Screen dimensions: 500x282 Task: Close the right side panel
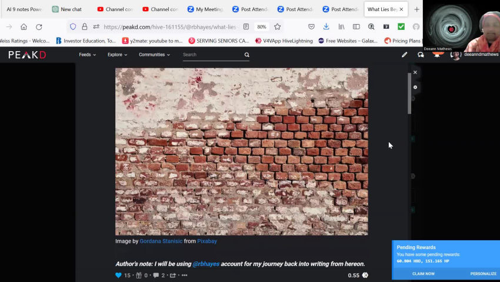415,72
